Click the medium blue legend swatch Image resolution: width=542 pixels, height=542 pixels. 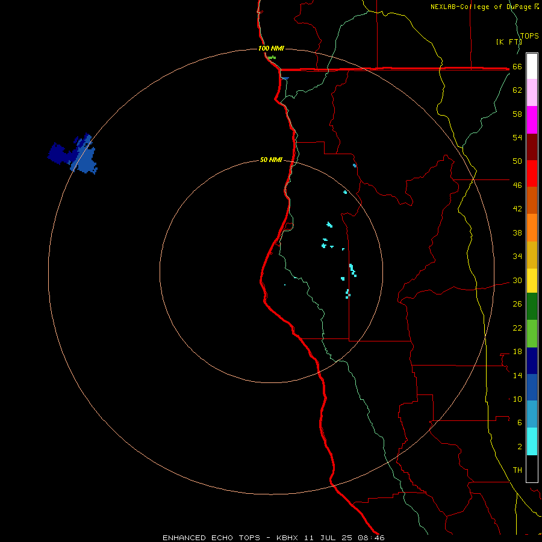[x=532, y=387]
